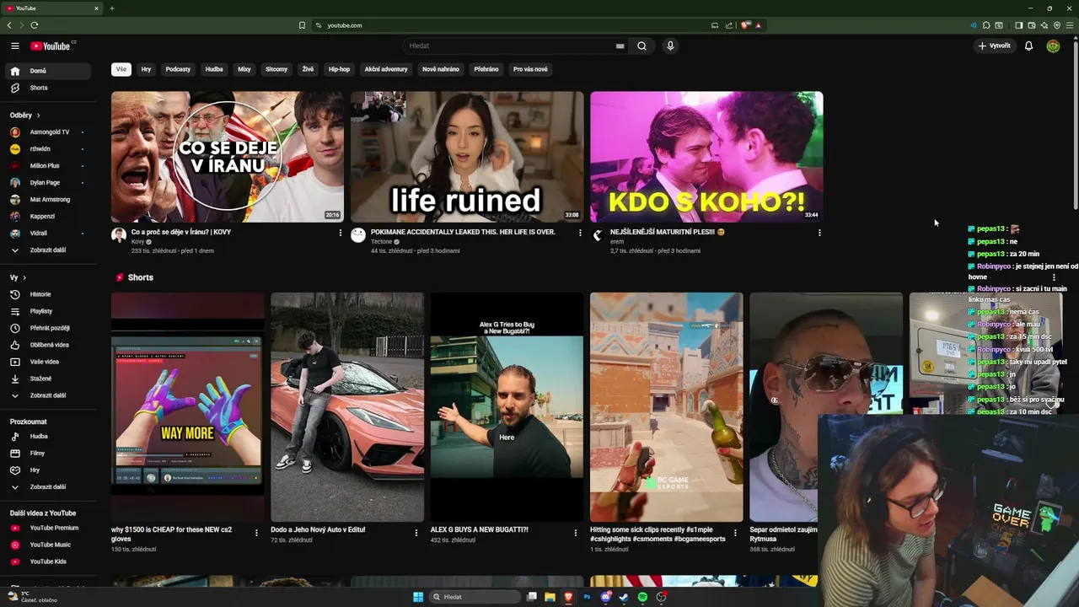Open Brave VPN shield icon
The height and width of the screenshot is (607, 1079).
click(1056, 25)
